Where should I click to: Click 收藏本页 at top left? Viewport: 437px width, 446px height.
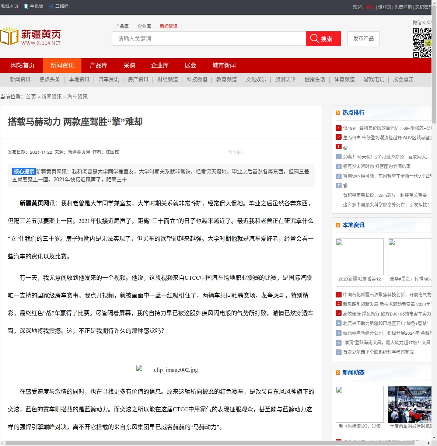(x=10, y=6)
